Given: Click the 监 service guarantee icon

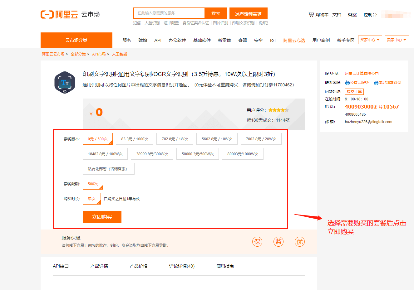Looking at the screenshot, I should [278, 242].
